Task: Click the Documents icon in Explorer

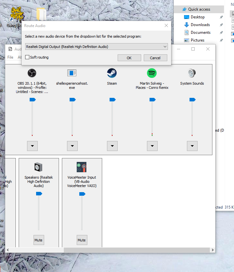Action: point(187,33)
